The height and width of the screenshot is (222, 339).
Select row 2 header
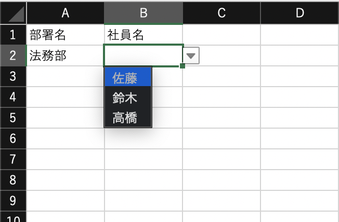13,55
